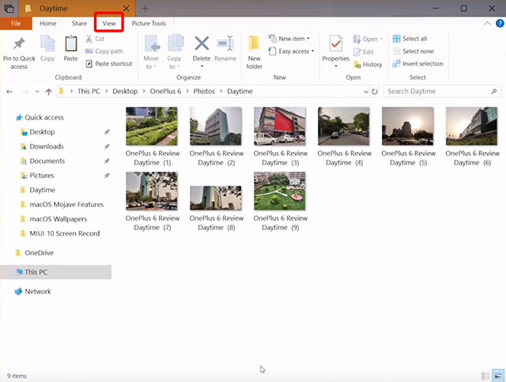Pin to Quick access in the ribbon

coord(19,53)
